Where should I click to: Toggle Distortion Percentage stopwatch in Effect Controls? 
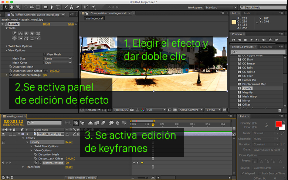(10, 75)
